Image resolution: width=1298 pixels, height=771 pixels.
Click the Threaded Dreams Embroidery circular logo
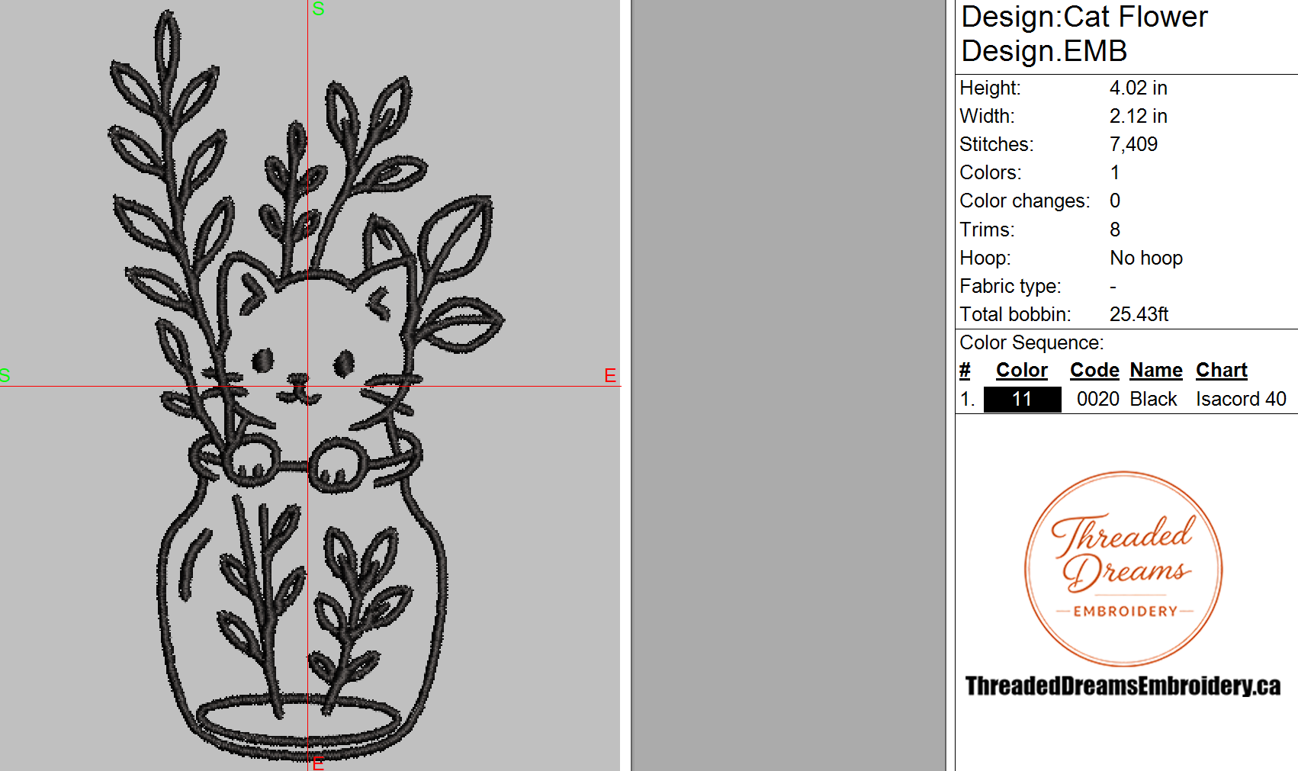coord(1123,569)
